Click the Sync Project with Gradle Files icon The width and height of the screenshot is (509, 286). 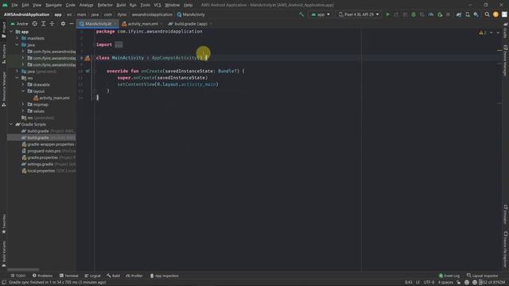pos(459,14)
